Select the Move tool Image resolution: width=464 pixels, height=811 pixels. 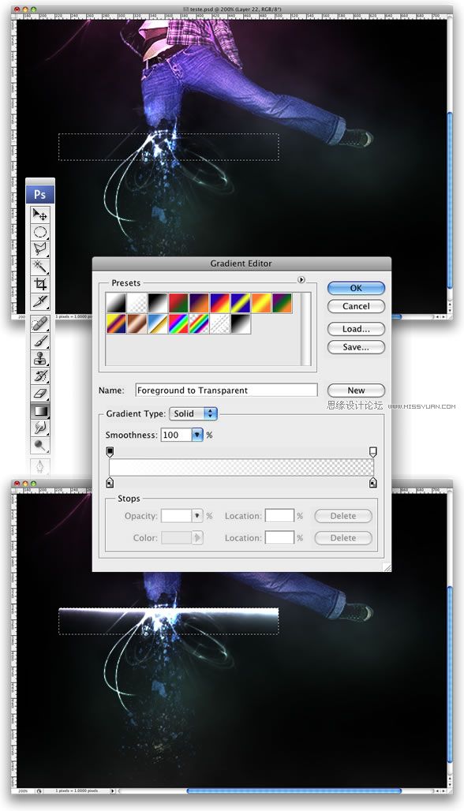39,214
